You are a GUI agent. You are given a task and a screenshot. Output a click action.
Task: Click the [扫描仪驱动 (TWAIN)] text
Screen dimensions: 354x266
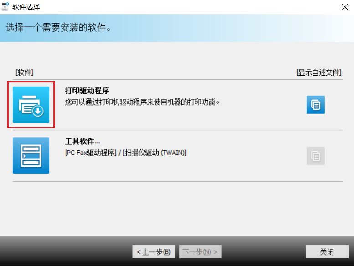[154, 153]
